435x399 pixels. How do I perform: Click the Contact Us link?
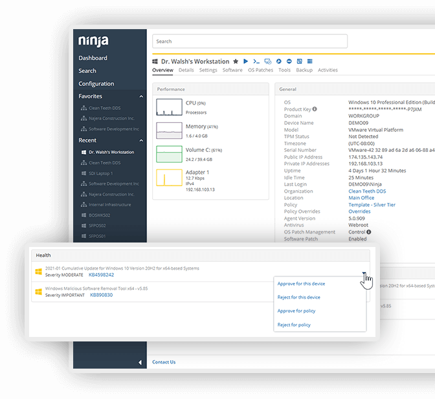pyautogui.click(x=164, y=362)
